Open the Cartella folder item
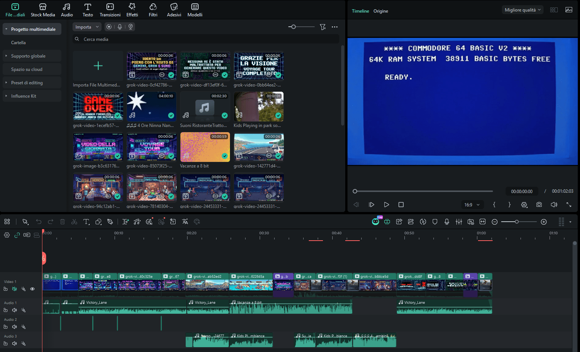Viewport: 580px width, 352px height. click(18, 43)
